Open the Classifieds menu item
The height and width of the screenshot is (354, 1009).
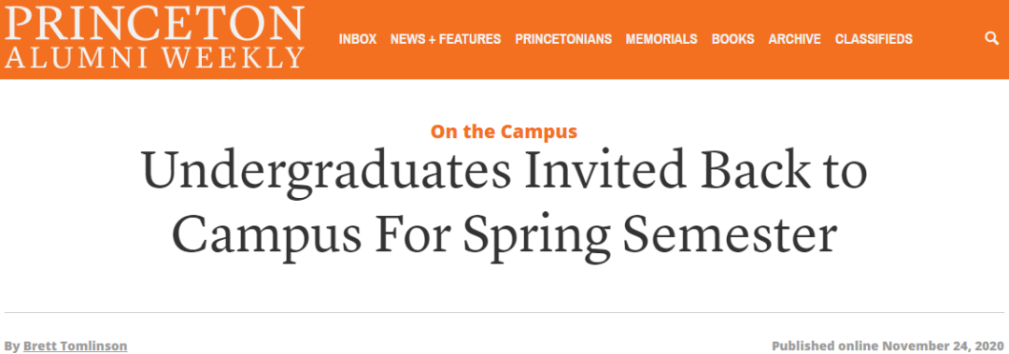pos(874,39)
